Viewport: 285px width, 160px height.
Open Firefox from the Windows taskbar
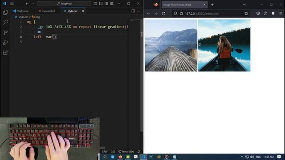coord(120,157)
